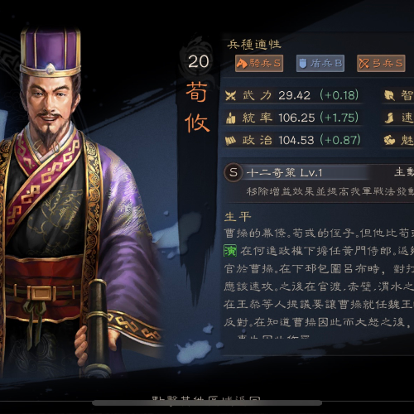Viewport: 414px width, 414px height.
Task: Tap the 魅 charm stat icon
Action: click(x=389, y=140)
